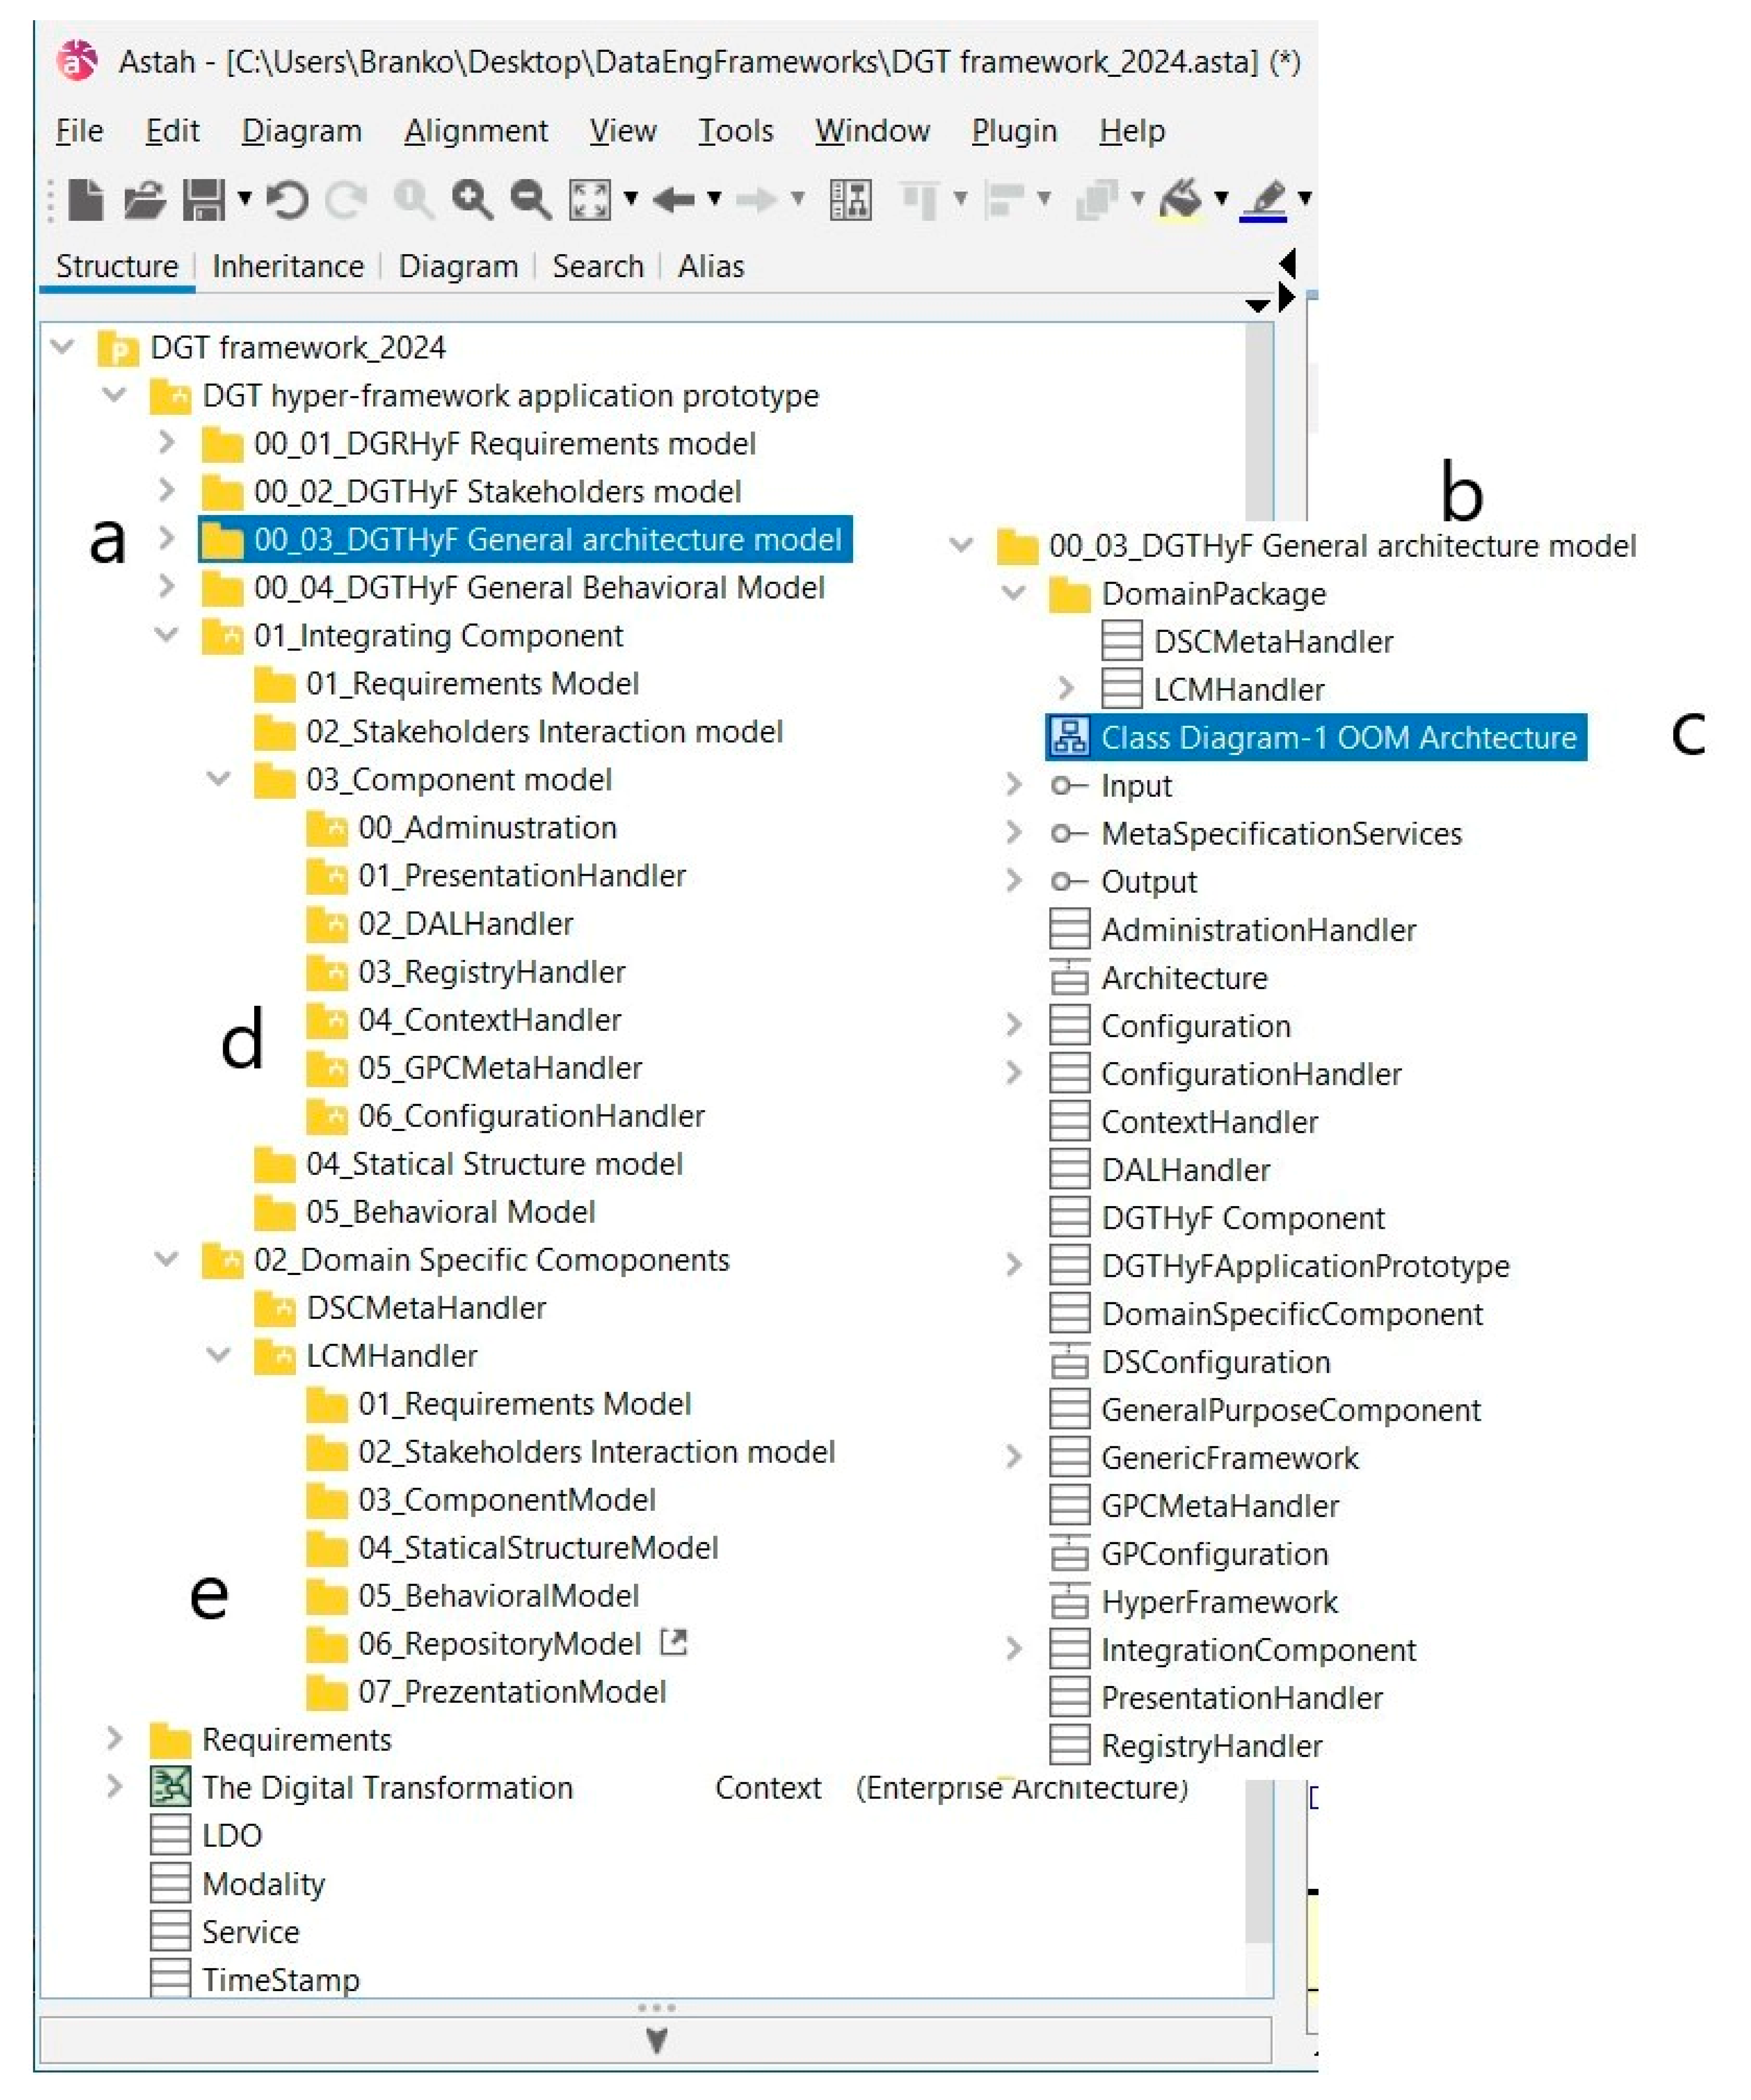1751x2100 pixels.
Task: Click the Fit in Window icon
Action: coord(590,200)
